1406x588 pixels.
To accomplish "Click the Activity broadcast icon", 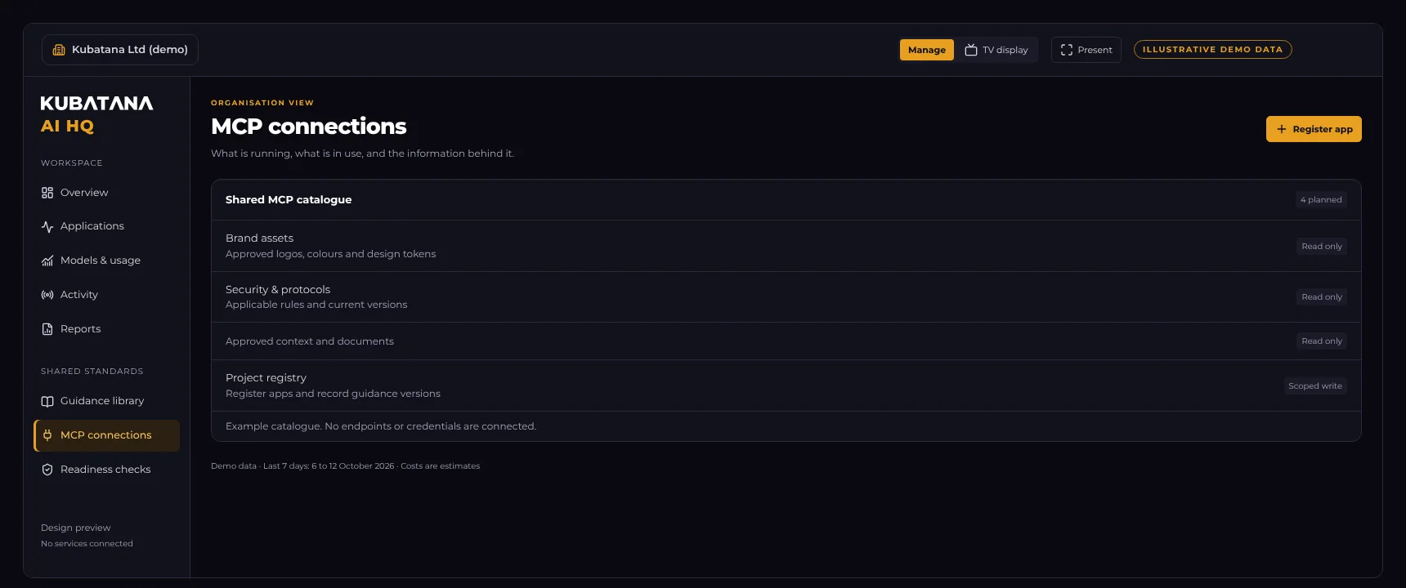I will (x=47, y=295).
